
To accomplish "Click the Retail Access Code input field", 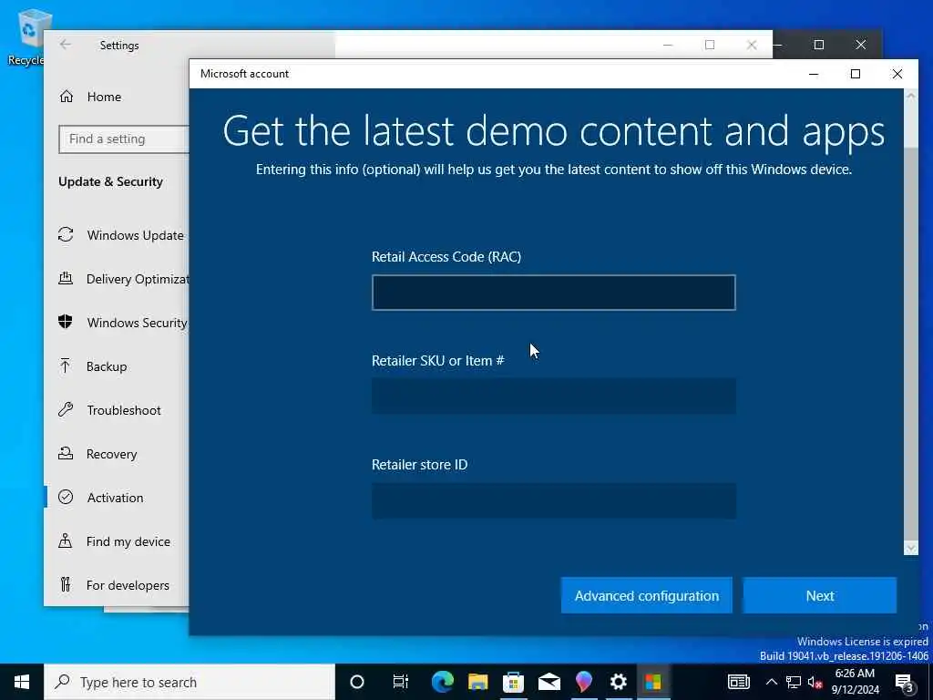I will pyautogui.click(x=553, y=293).
